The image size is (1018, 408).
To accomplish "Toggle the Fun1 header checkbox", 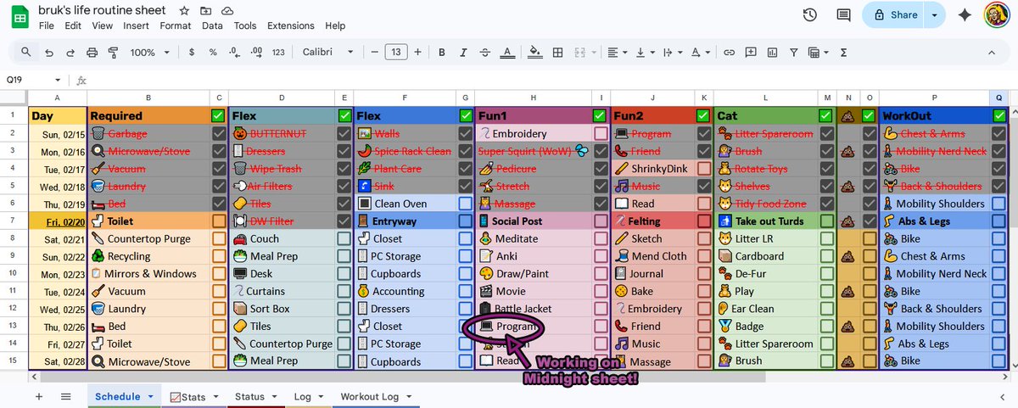I will (x=601, y=115).
